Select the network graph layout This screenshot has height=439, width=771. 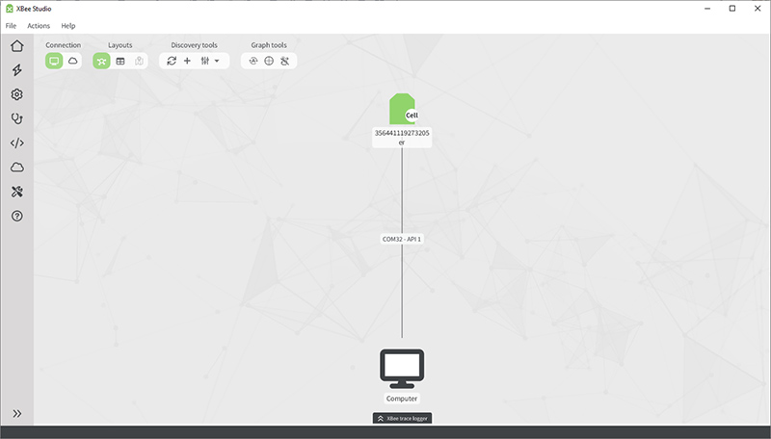(x=101, y=61)
